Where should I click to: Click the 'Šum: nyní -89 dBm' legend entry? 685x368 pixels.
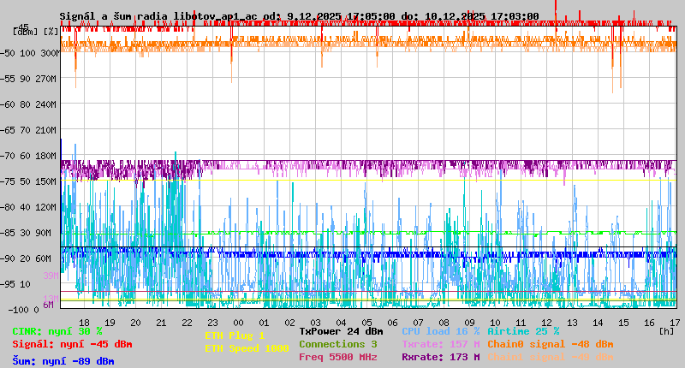pyautogui.click(x=63, y=361)
